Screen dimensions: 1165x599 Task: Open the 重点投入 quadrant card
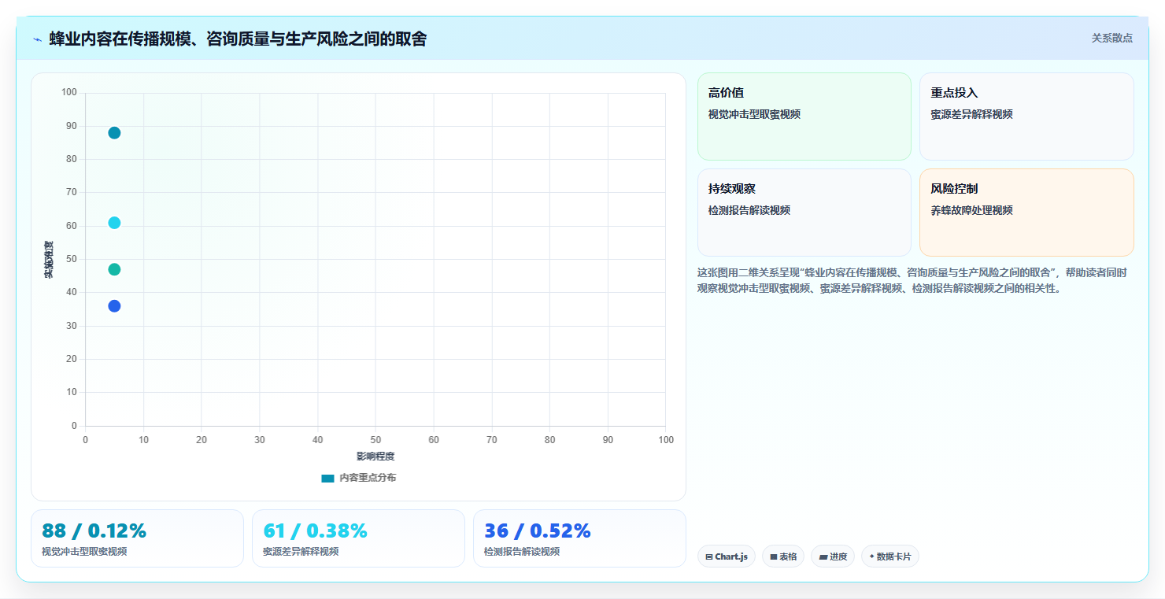click(1026, 116)
